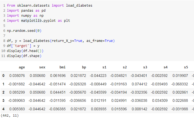Click the 'sex' column header
The height and width of the screenshot is (119, 194).
click(42, 67)
